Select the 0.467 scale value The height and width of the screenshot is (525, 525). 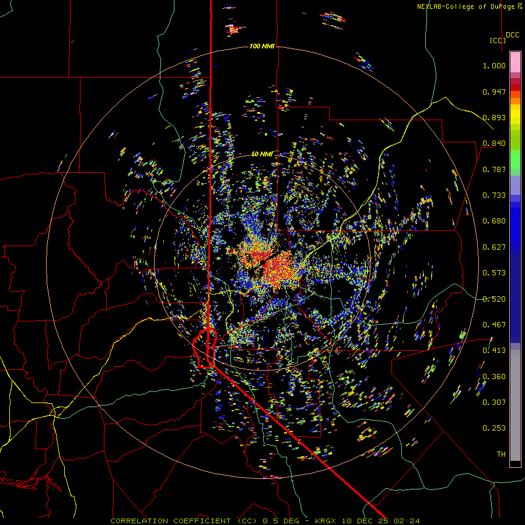[494, 325]
